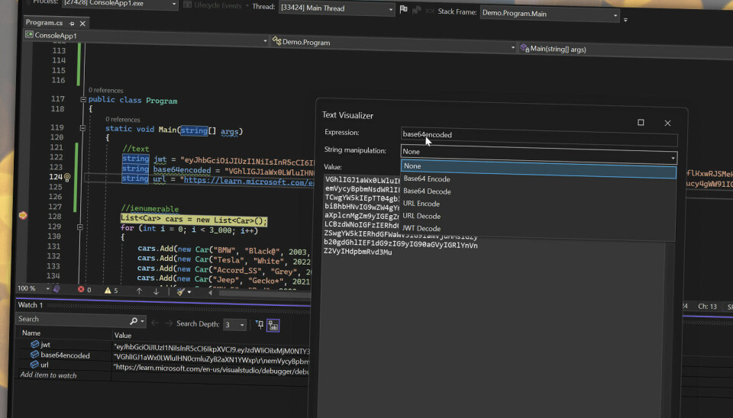Click the Value column header in Watch

point(123,336)
